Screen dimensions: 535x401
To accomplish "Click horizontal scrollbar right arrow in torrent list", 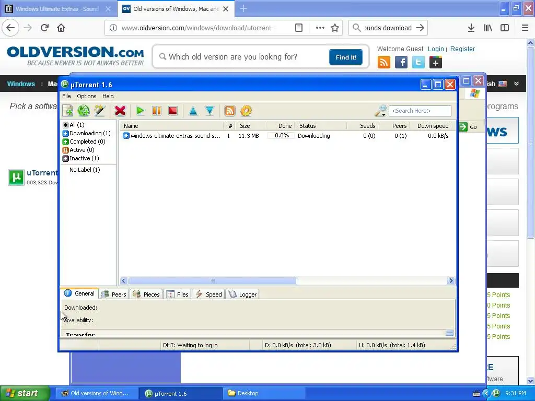I will (451, 280).
